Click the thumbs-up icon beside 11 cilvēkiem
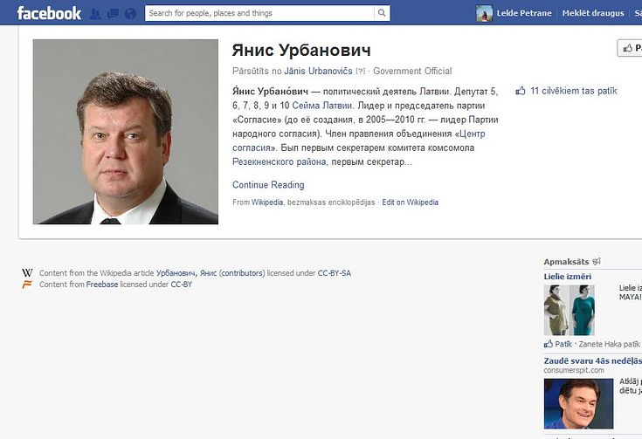Viewport: 642px width, 439px height. (521, 91)
